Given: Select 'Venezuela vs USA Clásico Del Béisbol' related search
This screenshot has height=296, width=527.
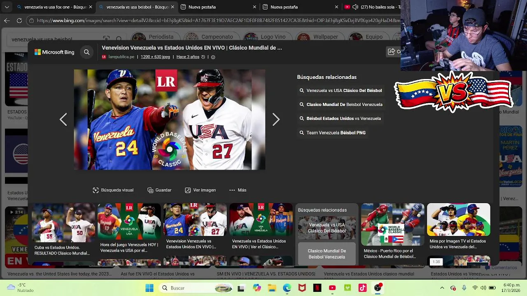Looking at the screenshot, I should [341, 90].
